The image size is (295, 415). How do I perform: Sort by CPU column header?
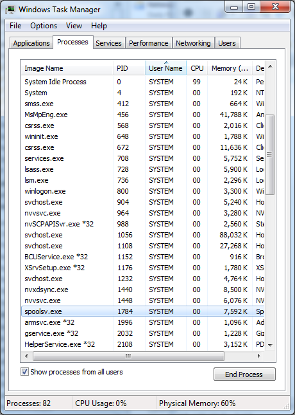(x=197, y=68)
